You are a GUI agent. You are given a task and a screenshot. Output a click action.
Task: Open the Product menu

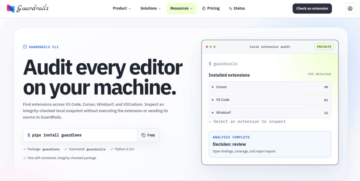tap(122, 8)
